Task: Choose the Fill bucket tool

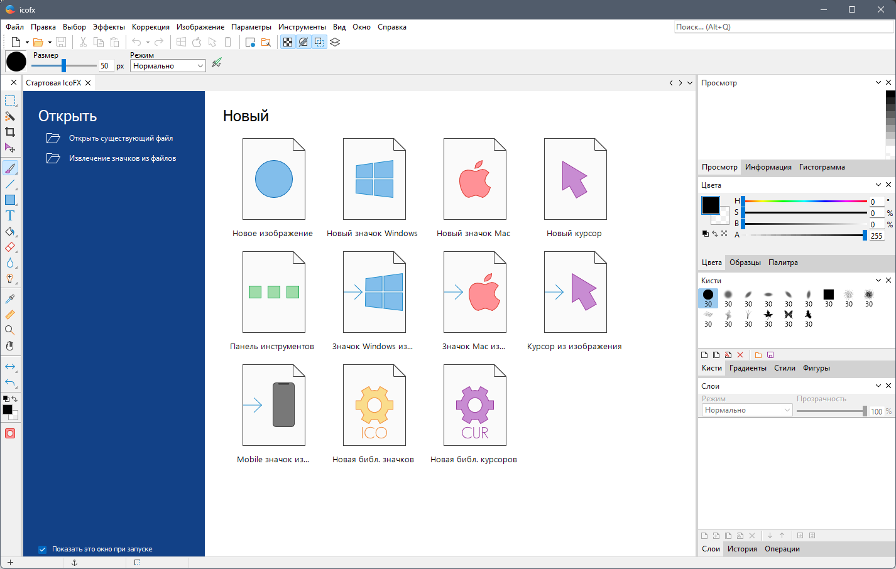Action: click(x=10, y=232)
